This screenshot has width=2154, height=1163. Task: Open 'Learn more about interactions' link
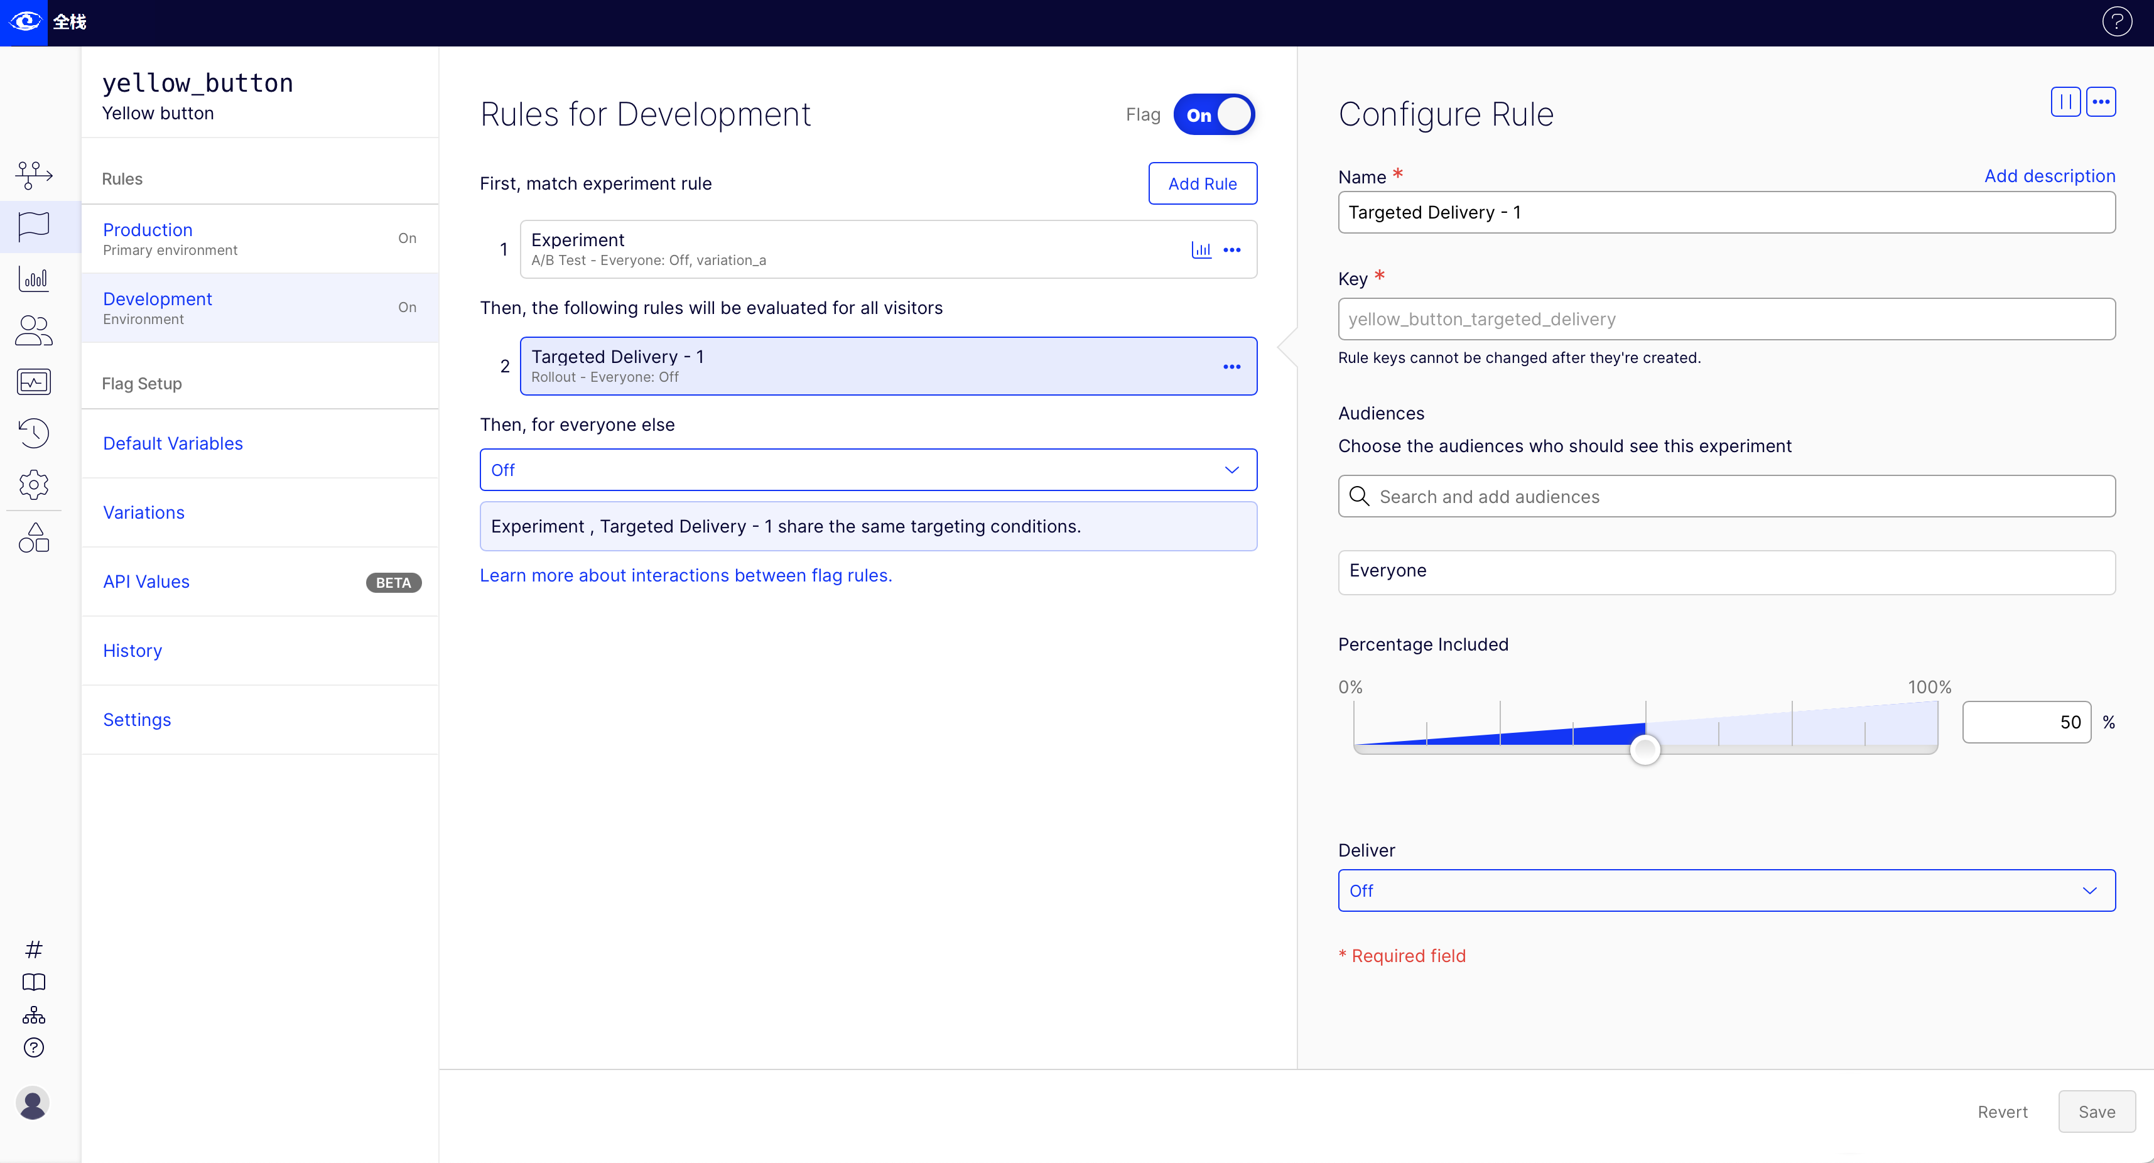686,575
